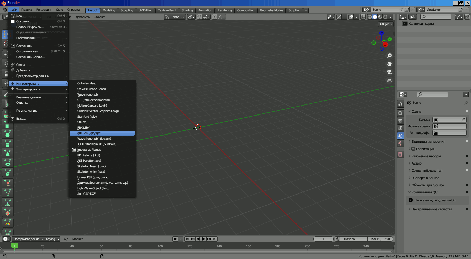Expand the Единицы измерения panel
The height and width of the screenshot is (259, 471).
428,141
